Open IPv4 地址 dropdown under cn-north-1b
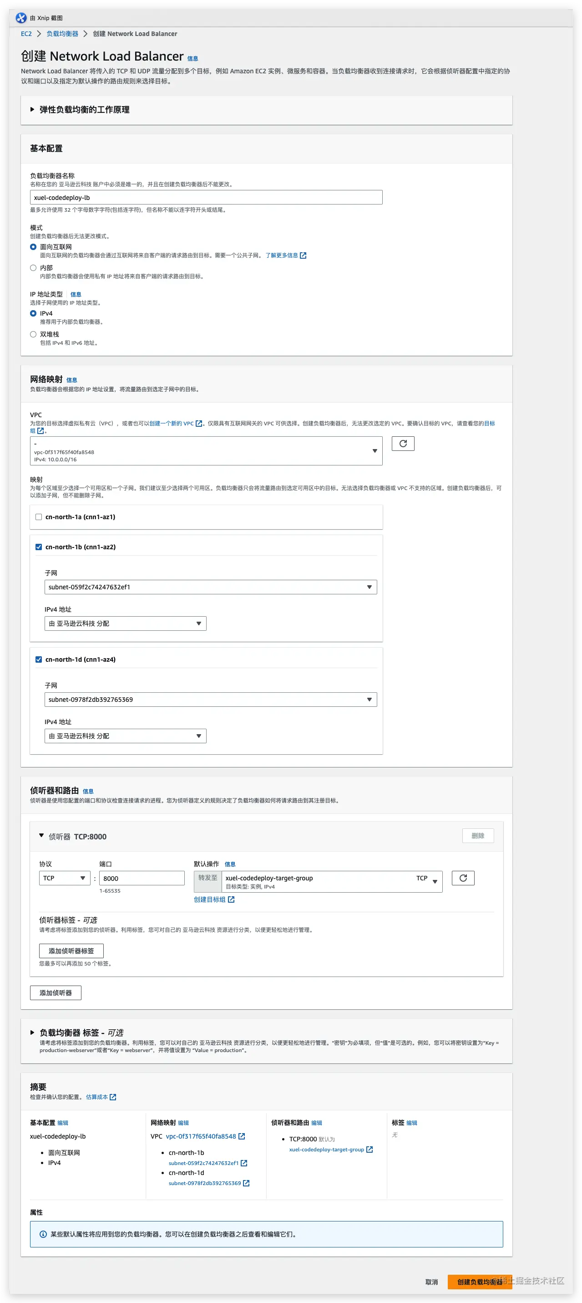Image resolution: width=582 pixels, height=1303 pixels. coord(125,623)
